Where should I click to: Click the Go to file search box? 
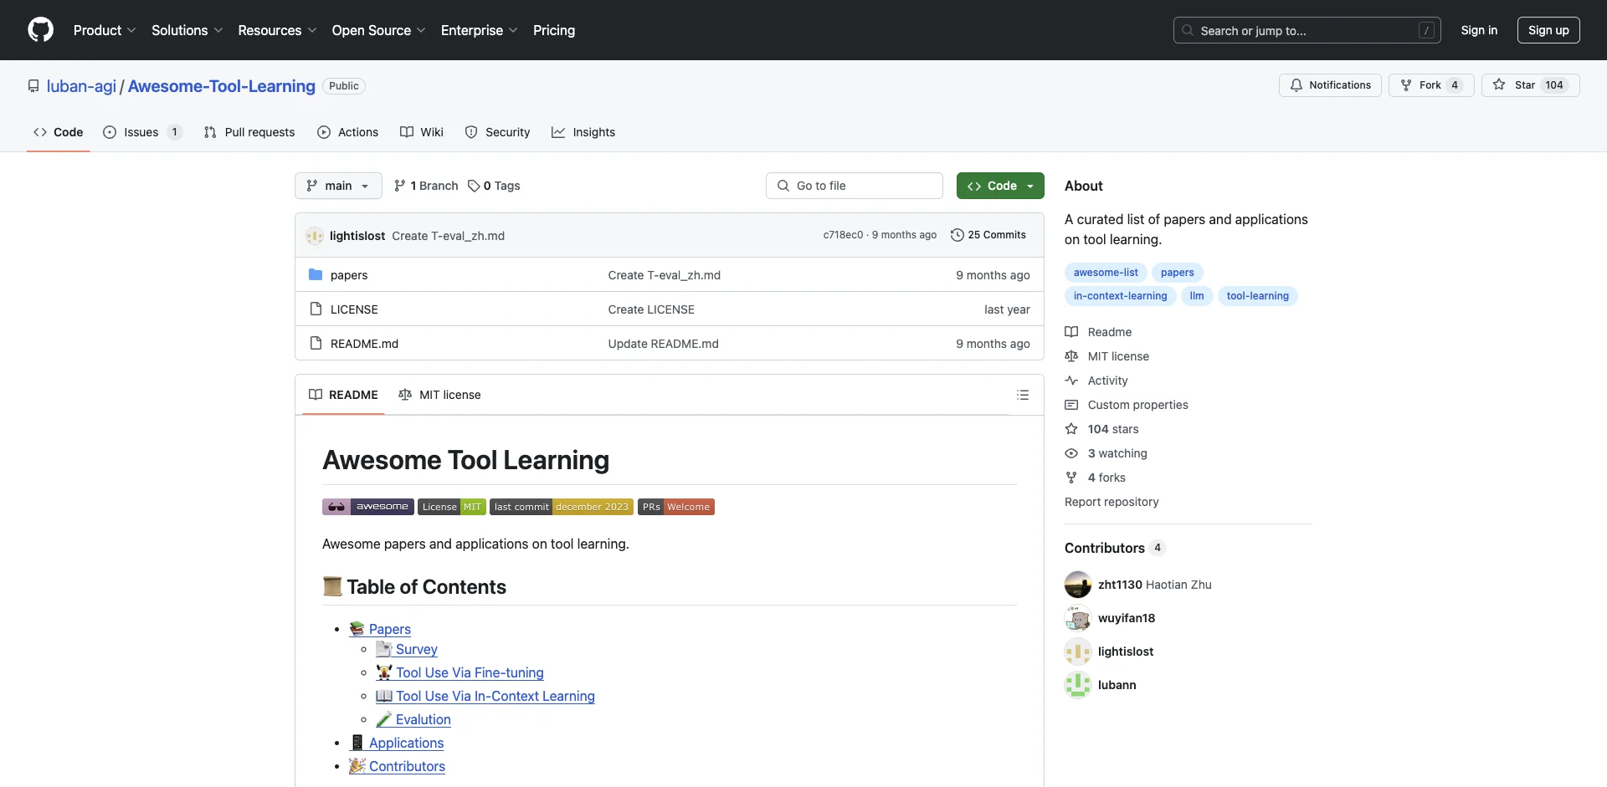point(855,186)
